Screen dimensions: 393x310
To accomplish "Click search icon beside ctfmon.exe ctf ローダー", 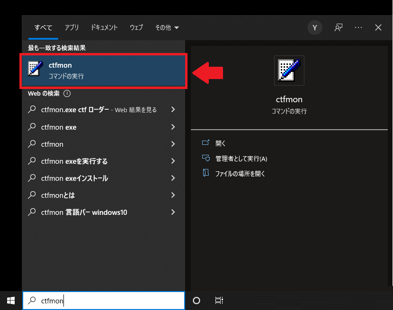I will point(32,109).
